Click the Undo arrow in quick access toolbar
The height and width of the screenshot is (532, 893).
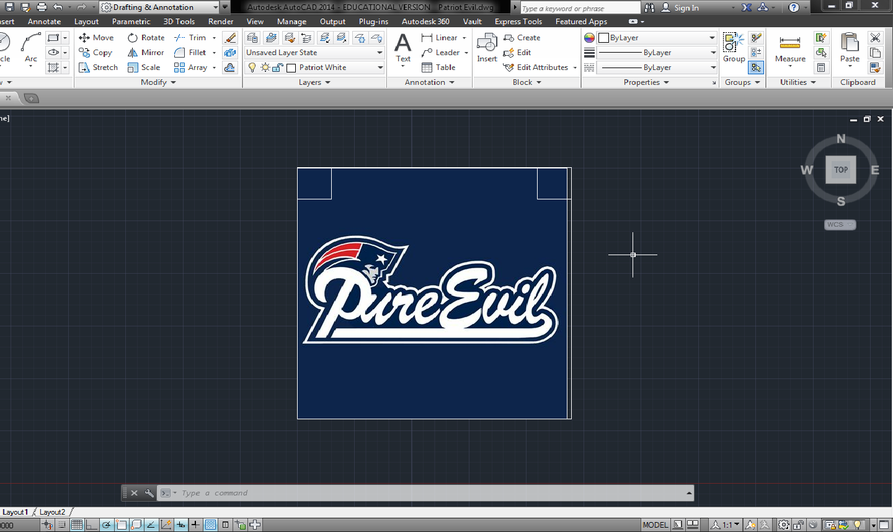(x=58, y=7)
